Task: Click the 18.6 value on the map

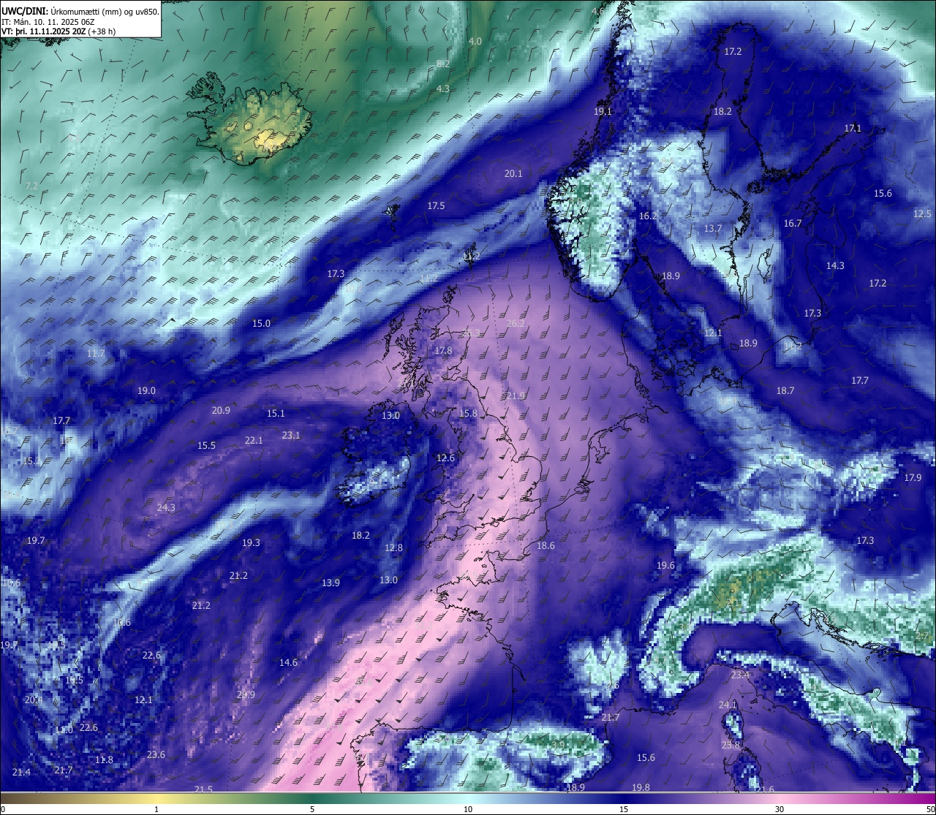Action: click(x=546, y=545)
